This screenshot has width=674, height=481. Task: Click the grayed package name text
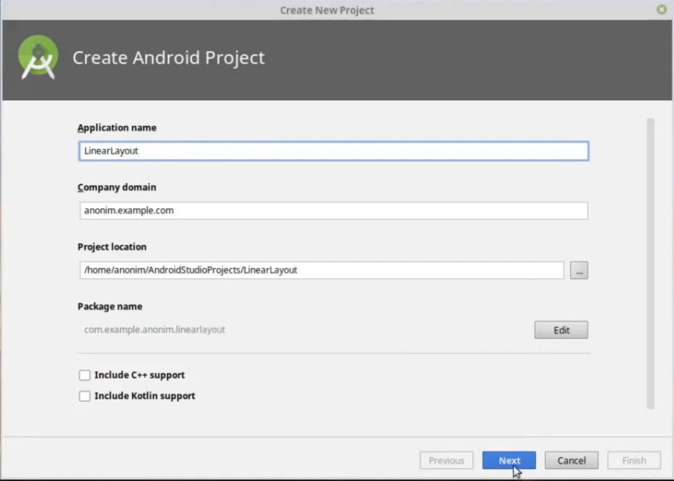[x=154, y=329]
